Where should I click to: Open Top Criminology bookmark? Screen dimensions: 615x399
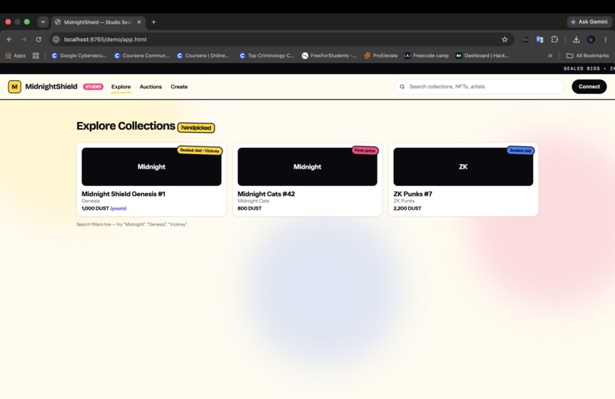267,56
